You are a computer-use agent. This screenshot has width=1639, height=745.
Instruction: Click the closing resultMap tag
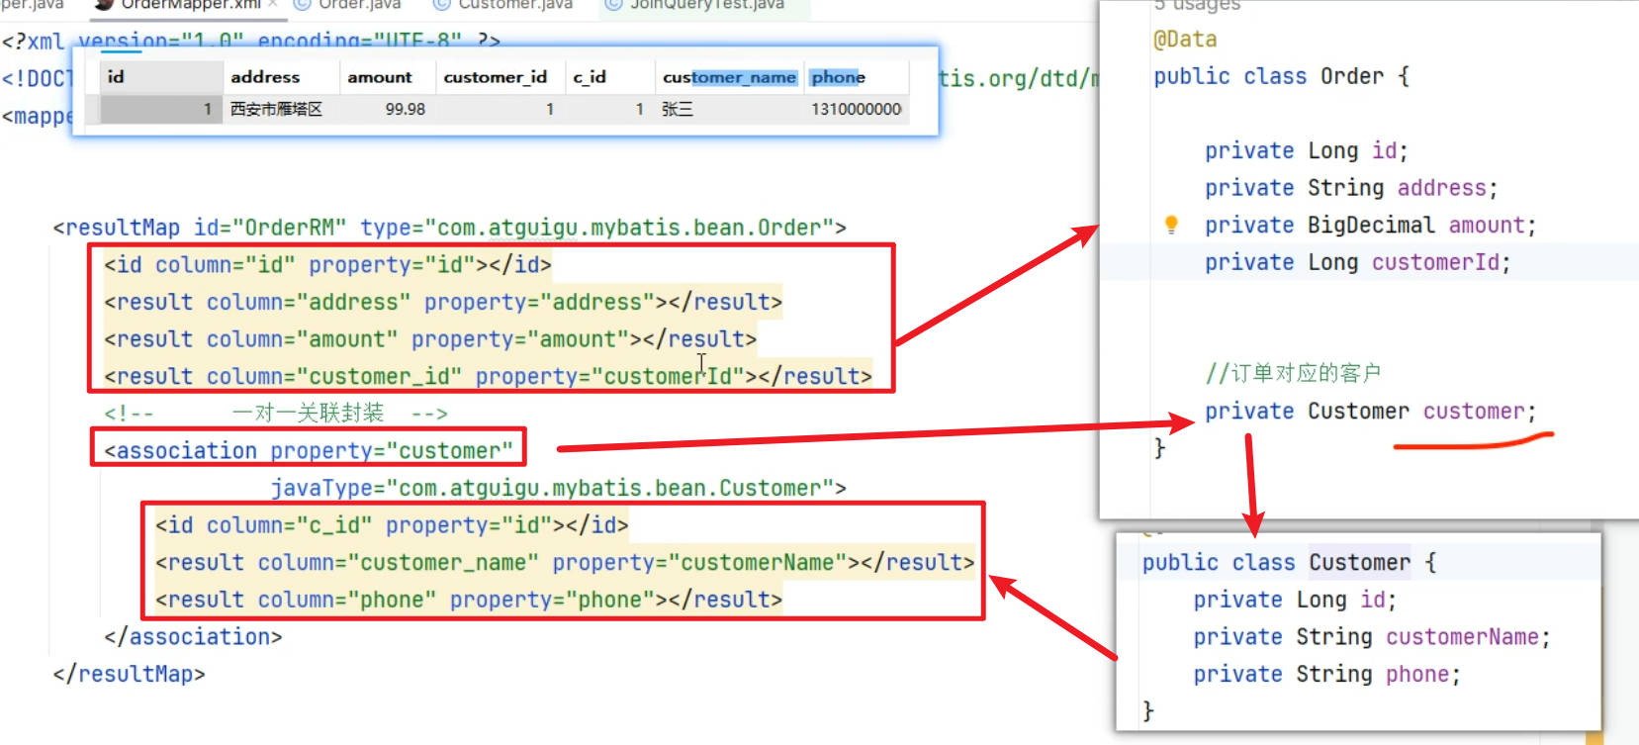pyautogui.click(x=129, y=675)
